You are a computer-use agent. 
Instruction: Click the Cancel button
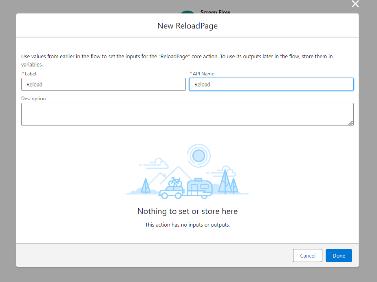point(308,256)
